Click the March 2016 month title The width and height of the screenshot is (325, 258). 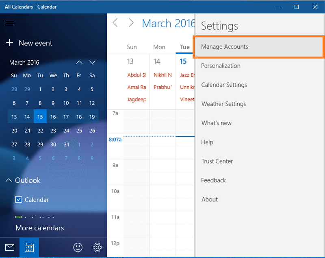[168, 23]
